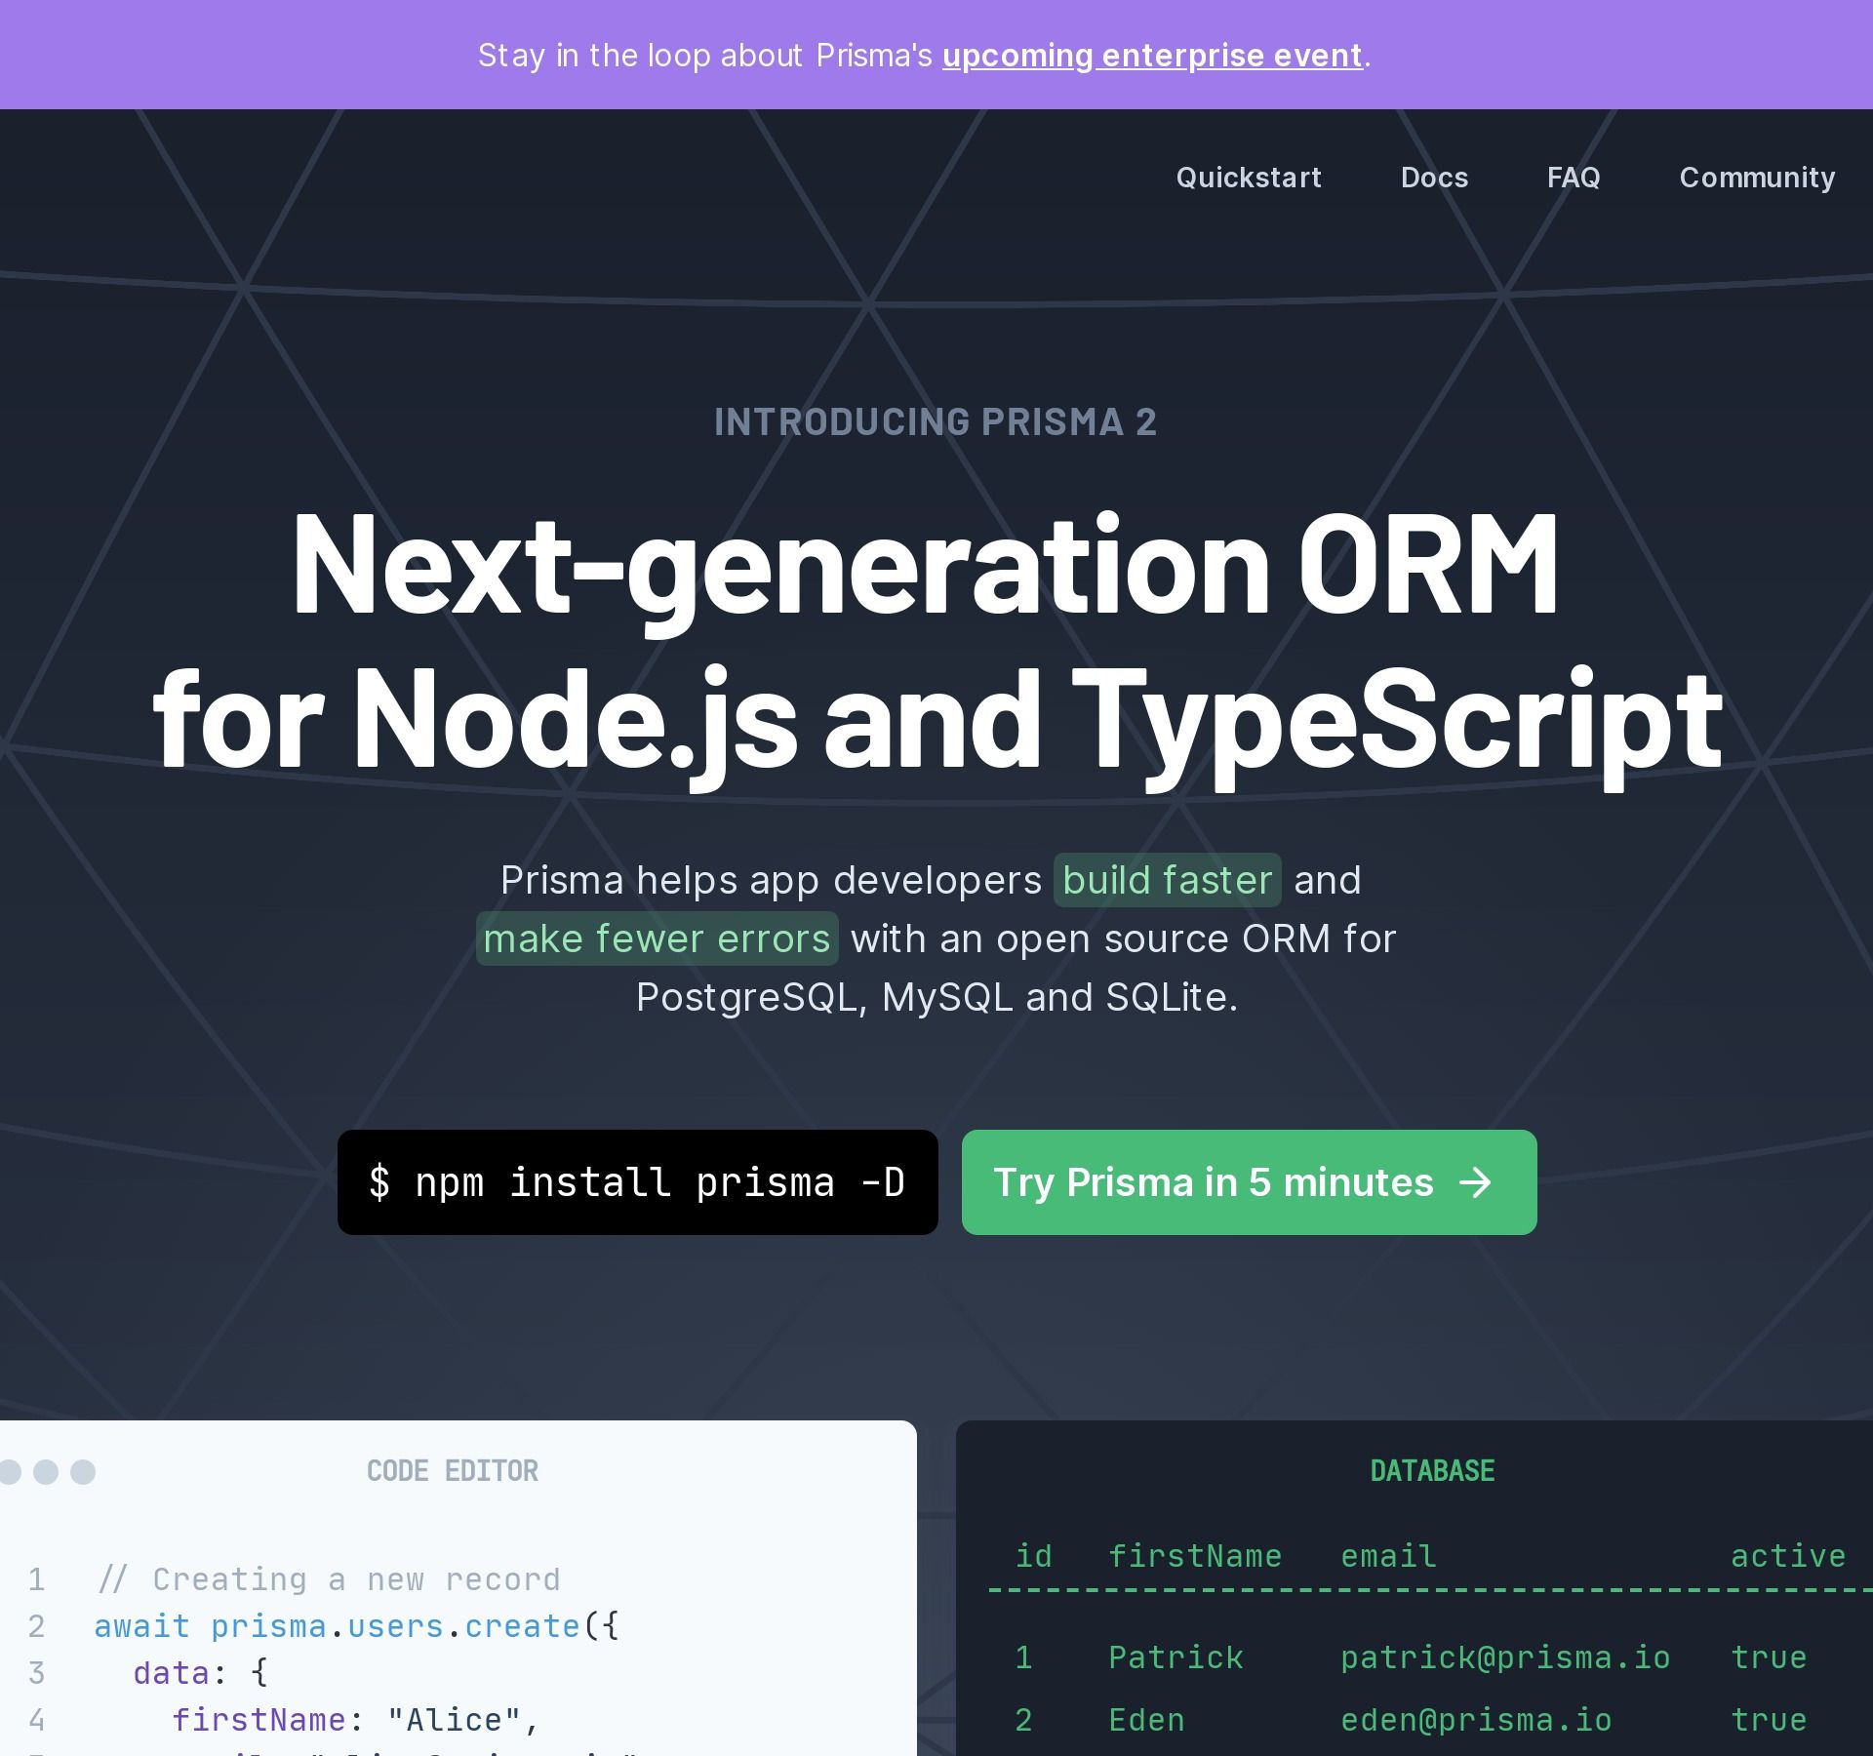Click the active column header in database table
The height and width of the screenshot is (1756, 1873).
coord(1787,1556)
